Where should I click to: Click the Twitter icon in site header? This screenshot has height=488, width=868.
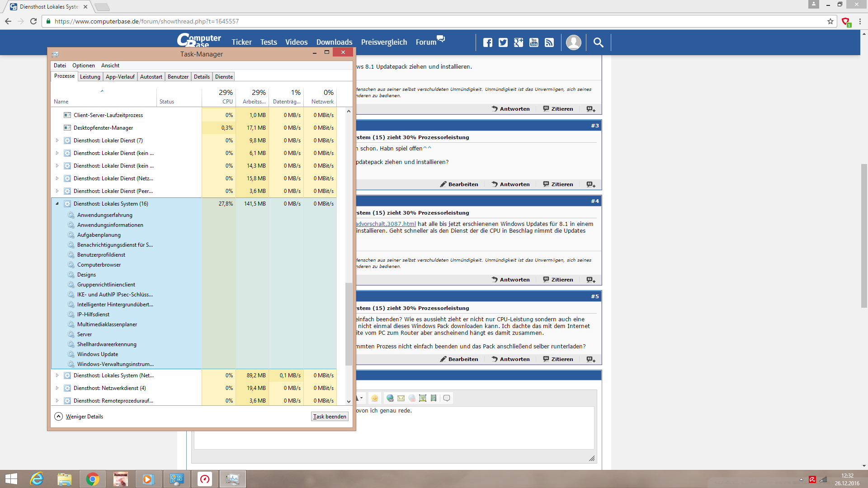pos(503,42)
